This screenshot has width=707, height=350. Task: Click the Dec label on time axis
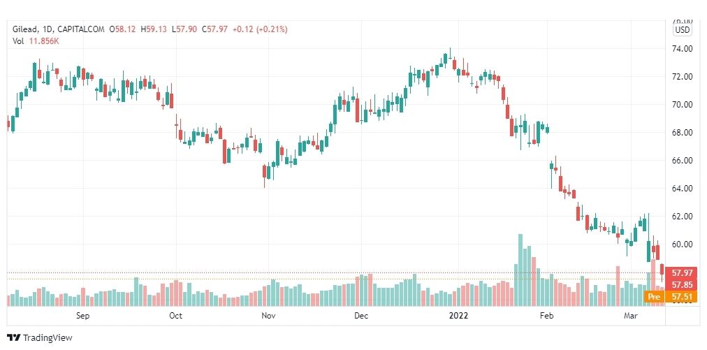tap(361, 315)
